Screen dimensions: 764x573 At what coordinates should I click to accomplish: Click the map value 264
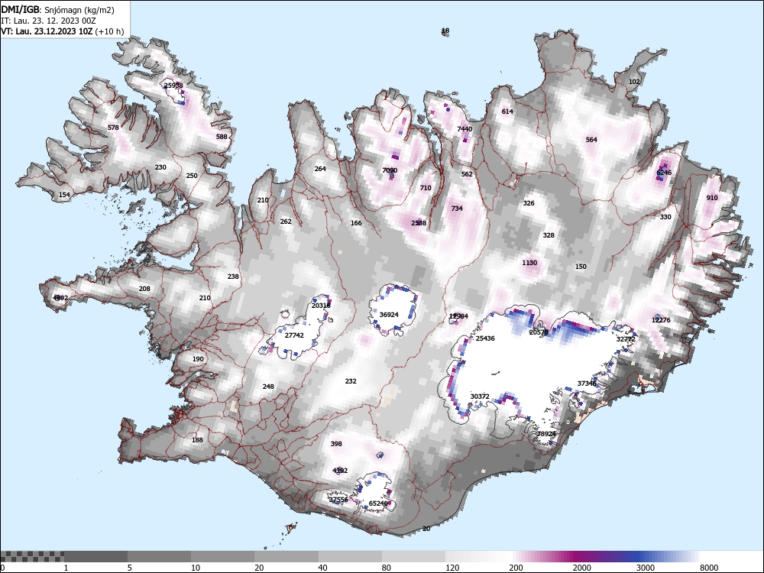click(x=320, y=169)
